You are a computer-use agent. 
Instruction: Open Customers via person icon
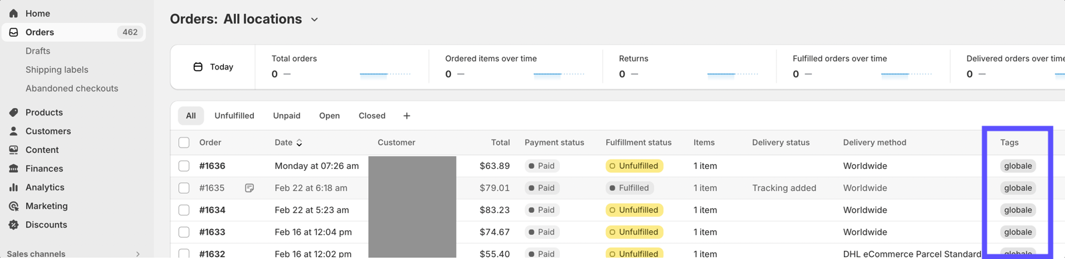[x=13, y=131]
